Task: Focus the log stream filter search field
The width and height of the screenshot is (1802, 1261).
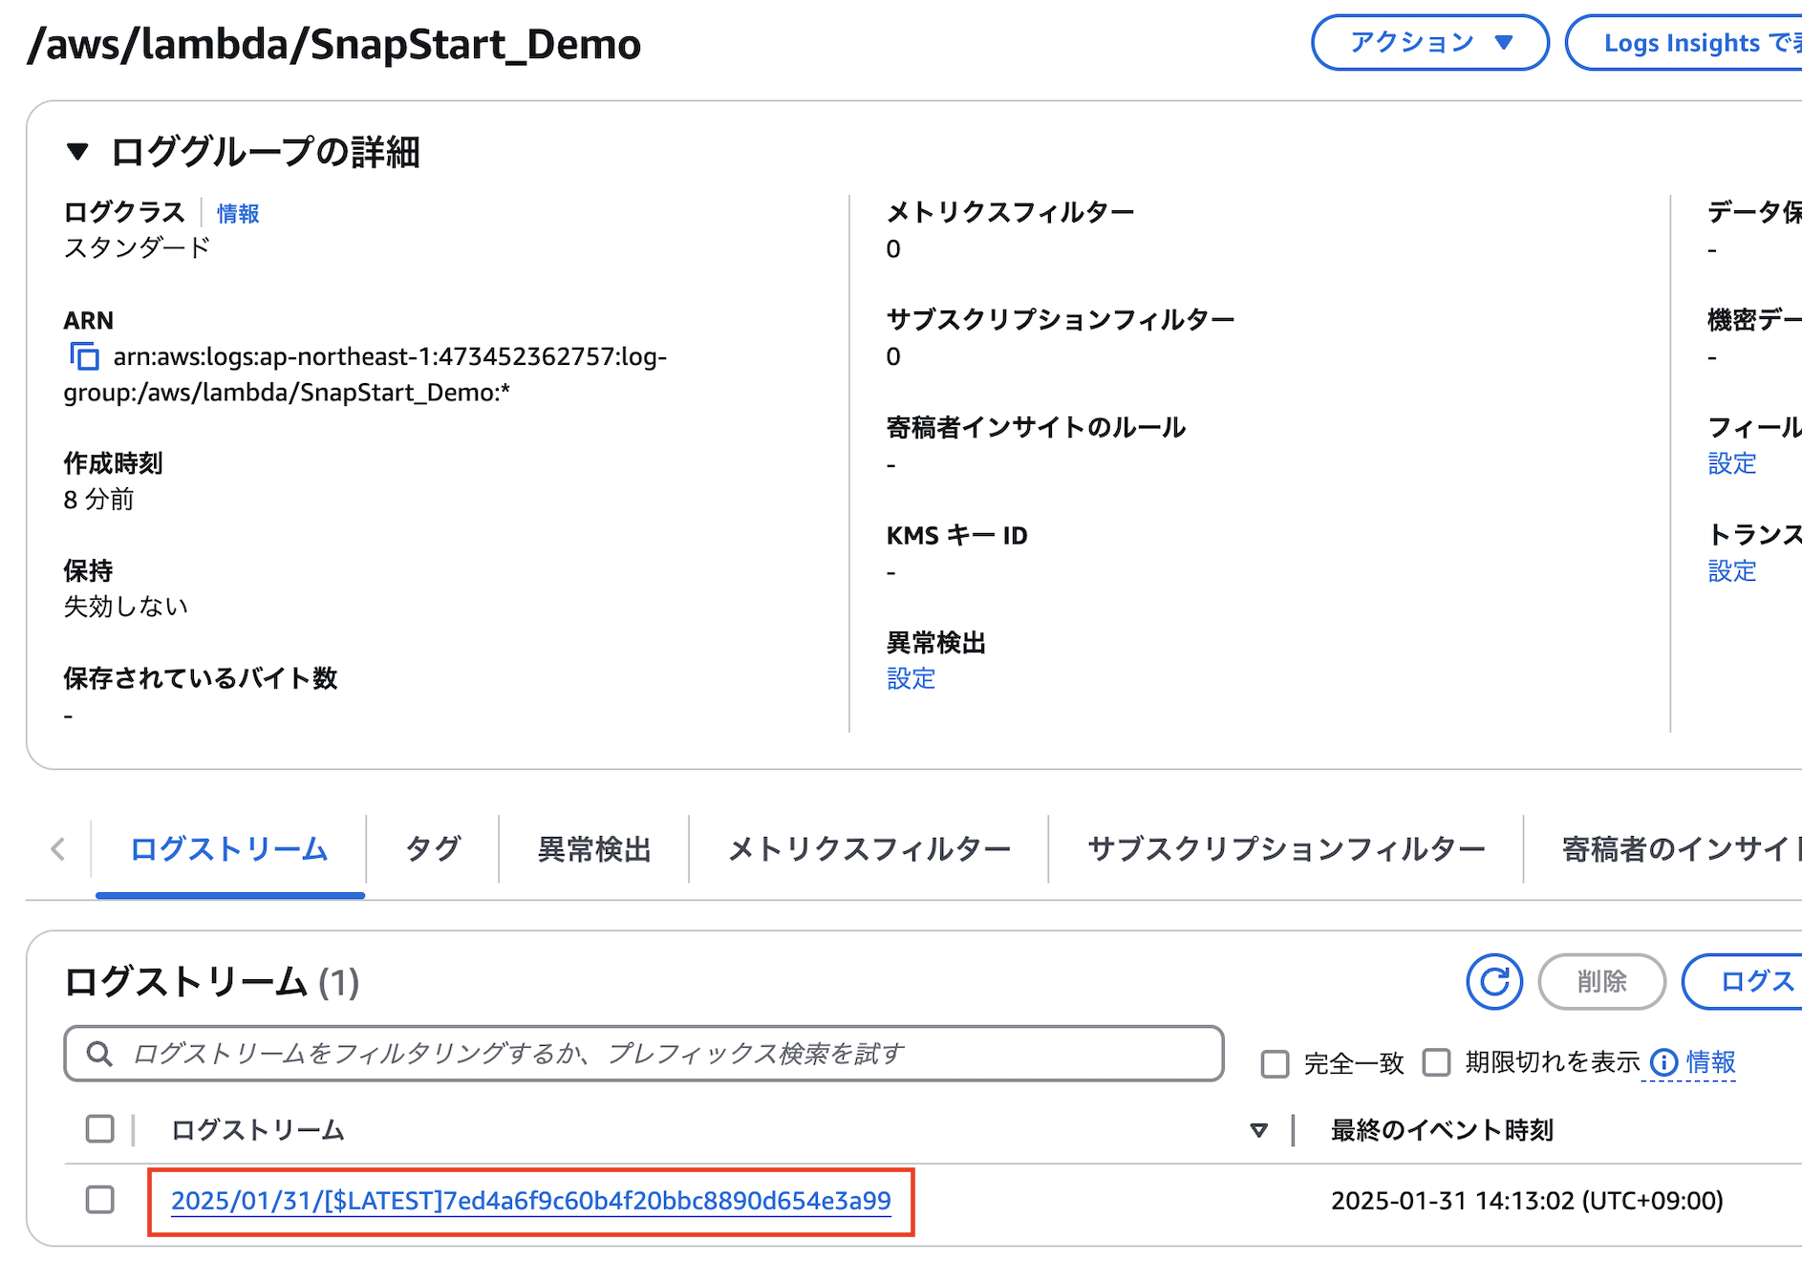Action: coord(644,1054)
